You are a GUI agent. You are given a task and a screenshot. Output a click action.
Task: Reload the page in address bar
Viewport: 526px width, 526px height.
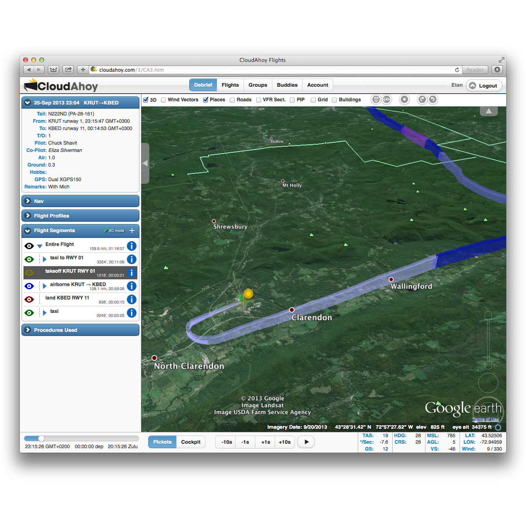[457, 70]
